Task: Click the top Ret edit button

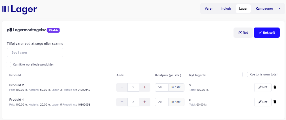Action: click(x=243, y=33)
